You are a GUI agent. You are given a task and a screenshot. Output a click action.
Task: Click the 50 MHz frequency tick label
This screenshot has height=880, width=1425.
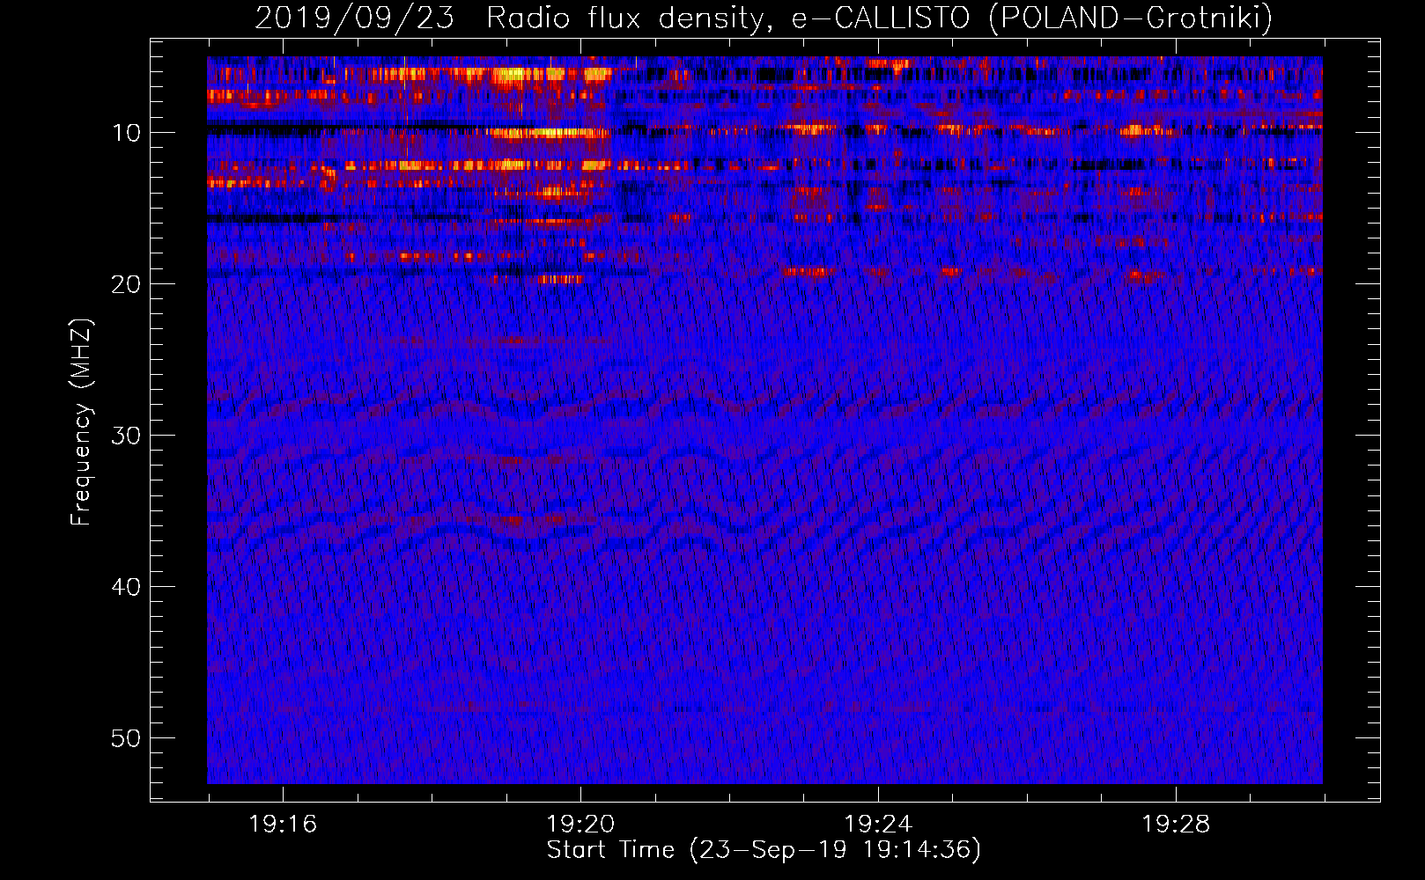(127, 738)
